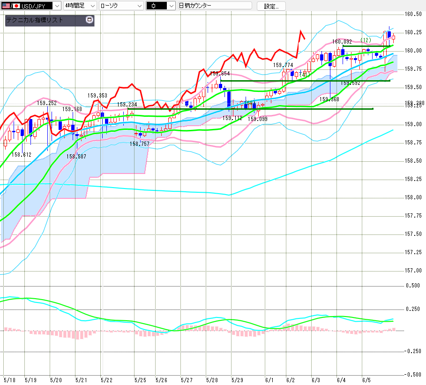Click the -0.500 MACD axis label
This screenshot has width=426, height=385.
pos(412,375)
